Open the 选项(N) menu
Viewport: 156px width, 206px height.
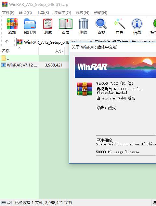[x=83, y=13]
